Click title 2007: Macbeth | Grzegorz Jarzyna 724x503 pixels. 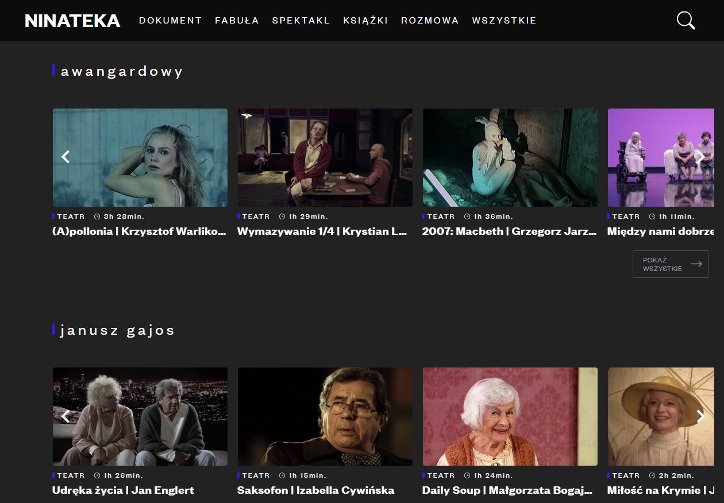(510, 231)
